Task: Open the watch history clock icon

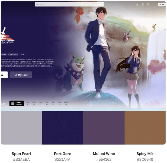Action: click(143, 4)
